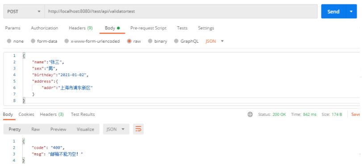Open the request Settings tab
362x167 pixels.
(206, 28)
